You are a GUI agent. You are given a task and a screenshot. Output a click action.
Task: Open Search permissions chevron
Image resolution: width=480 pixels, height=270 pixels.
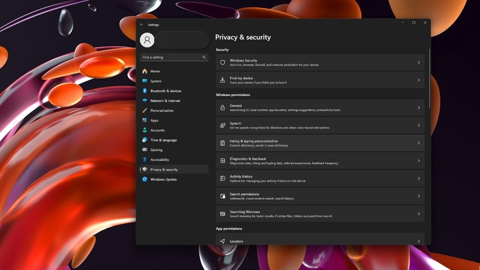coord(419,196)
